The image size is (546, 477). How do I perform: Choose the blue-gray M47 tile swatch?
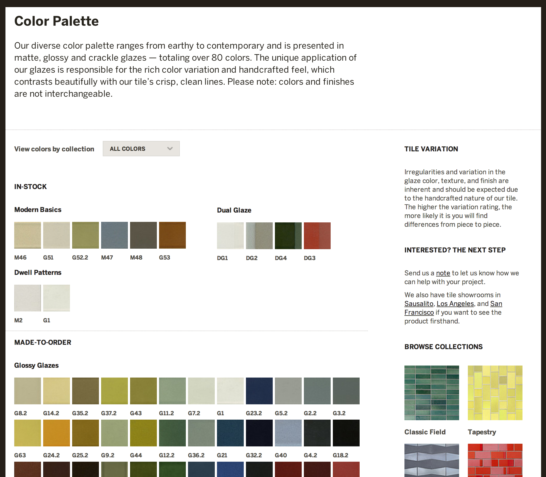(115, 235)
